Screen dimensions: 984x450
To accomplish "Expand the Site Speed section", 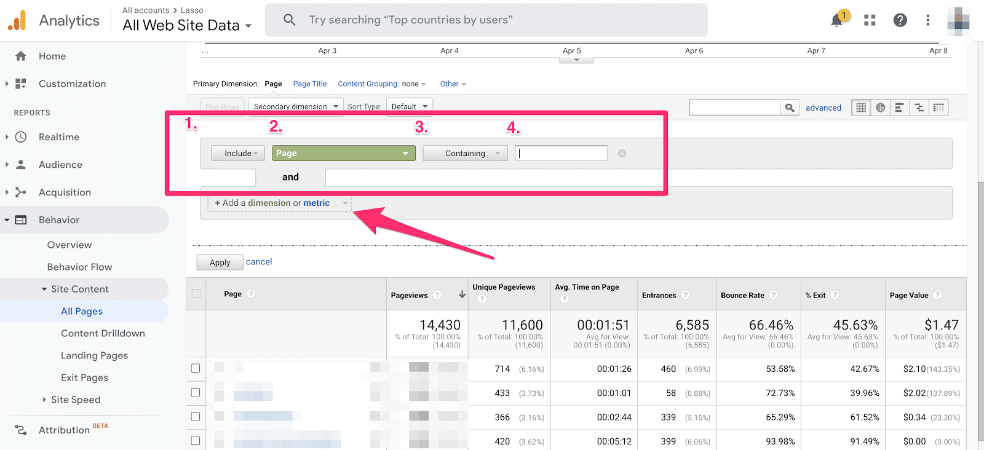I will click(x=44, y=400).
